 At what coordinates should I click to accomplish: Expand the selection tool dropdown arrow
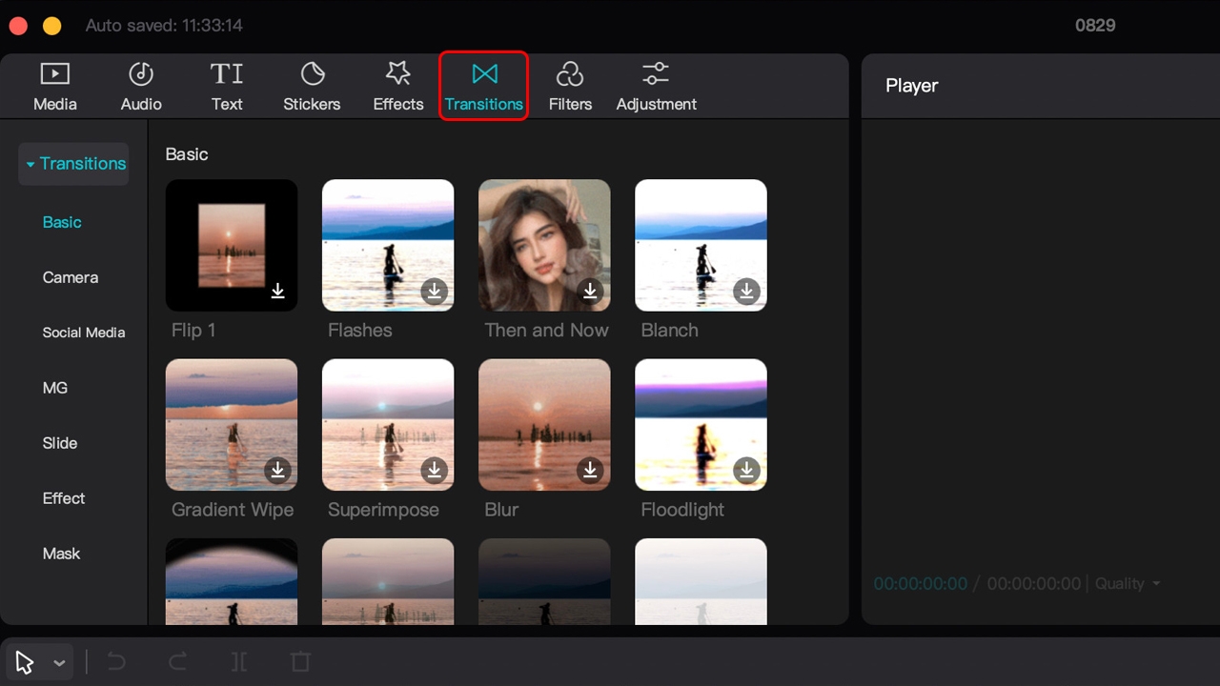coord(58,661)
